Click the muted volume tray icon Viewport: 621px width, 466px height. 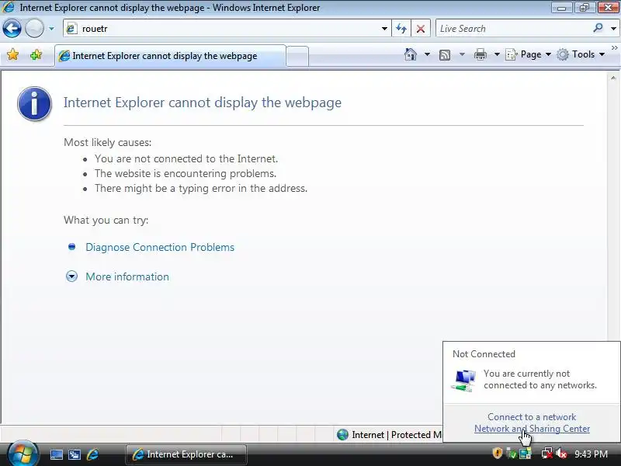(x=560, y=453)
